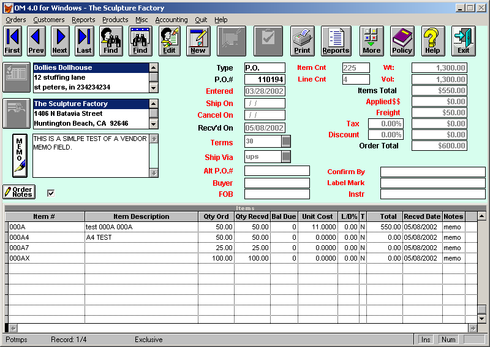Screen dimensions: 490x347
Task: Select item row 000A7
Action: click(241, 248)
